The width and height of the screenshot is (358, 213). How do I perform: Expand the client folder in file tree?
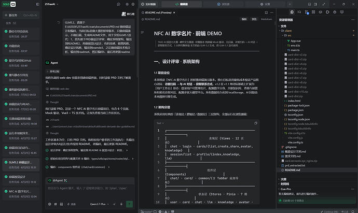click(288, 31)
